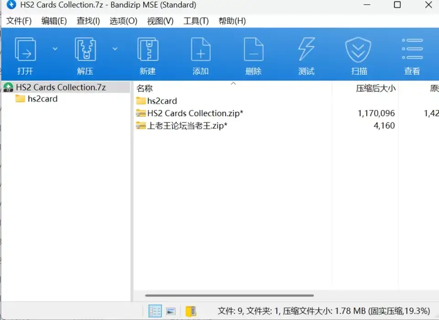Click the zip icon beside 上老王论坛当老王.zip*

tap(141, 126)
